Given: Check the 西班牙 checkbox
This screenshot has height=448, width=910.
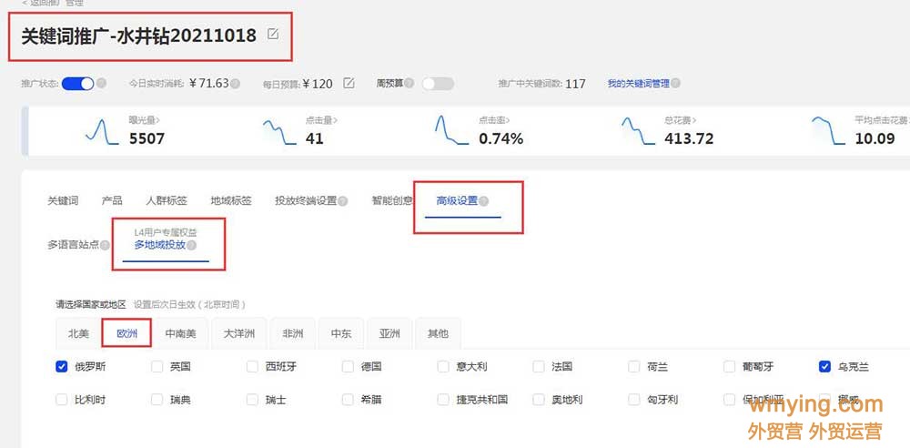Looking at the screenshot, I should click(x=252, y=367).
